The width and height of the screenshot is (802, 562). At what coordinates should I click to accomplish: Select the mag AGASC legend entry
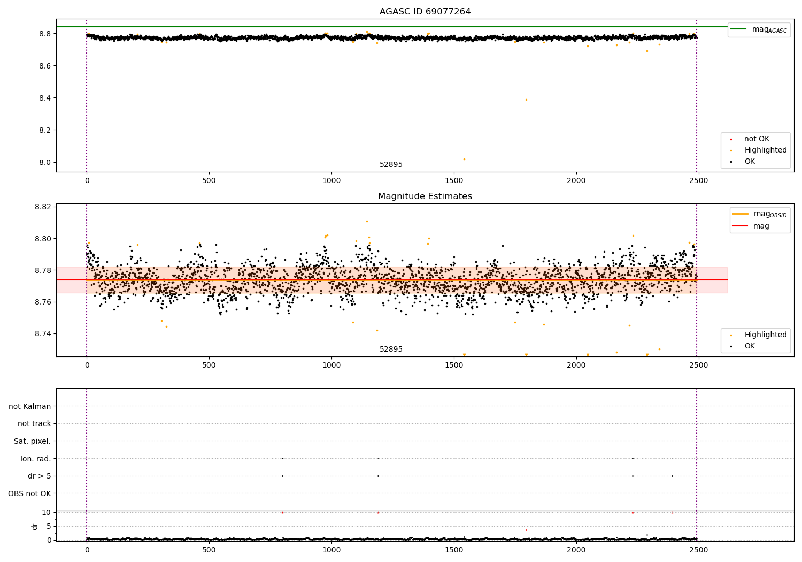click(x=759, y=29)
